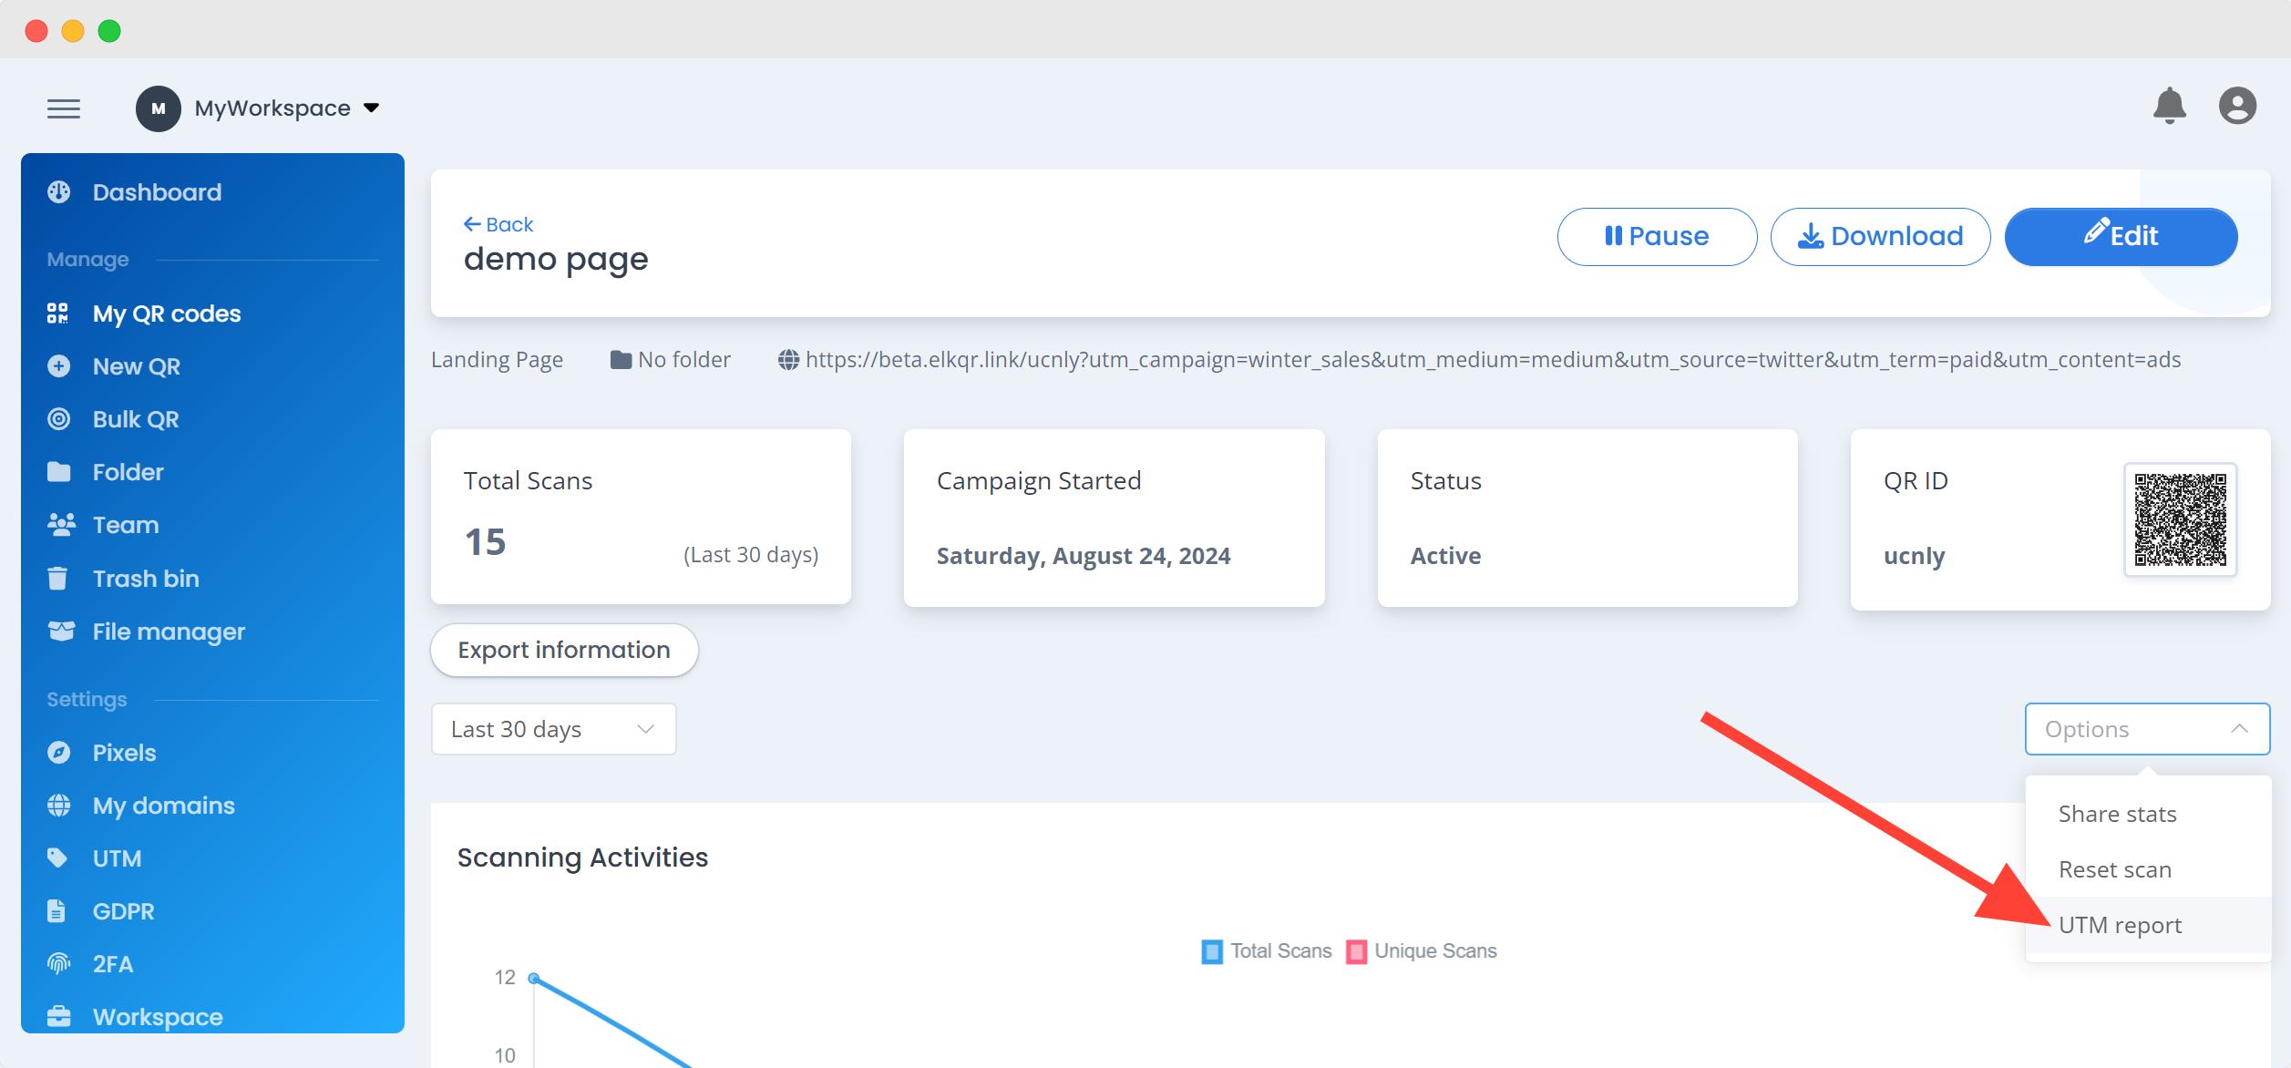Click the 2FA fingerprint icon
Screen dimensions: 2291x1068
pyautogui.click(x=59, y=964)
